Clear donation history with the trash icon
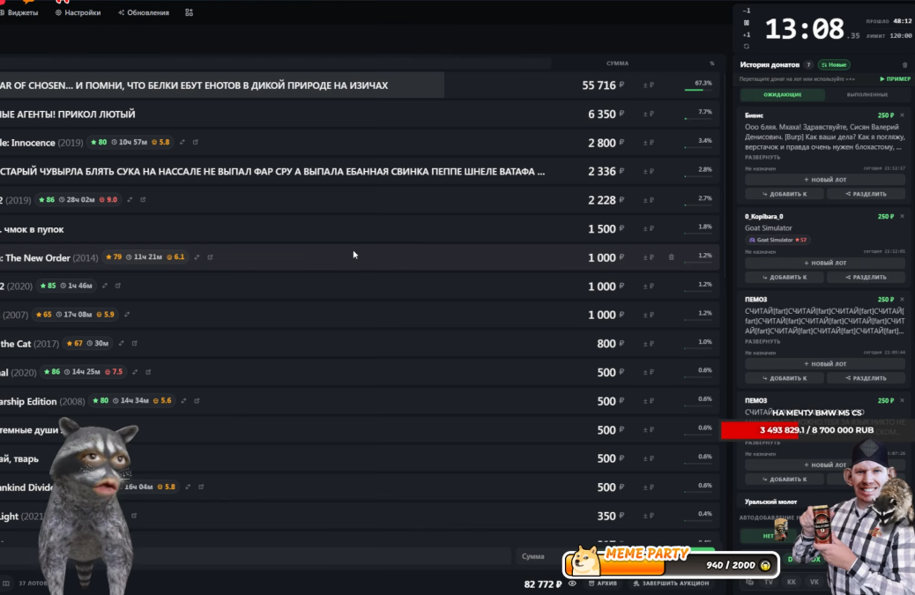Image resolution: width=915 pixels, height=595 pixels. (x=904, y=64)
